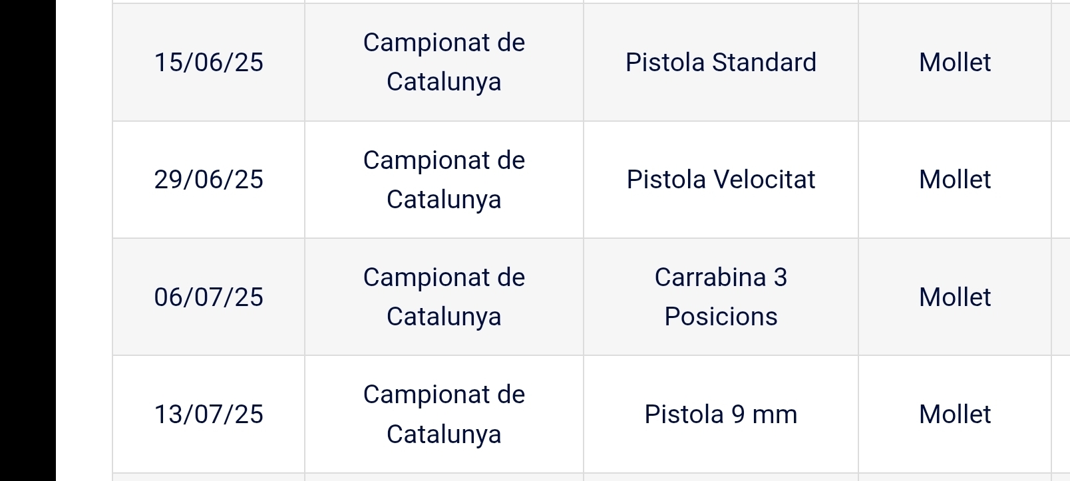
Task: Click the white margin left of the table
Action: (x=84, y=240)
